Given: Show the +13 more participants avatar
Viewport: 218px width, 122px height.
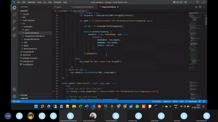Looking at the screenshot, I should click(x=8, y=116).
